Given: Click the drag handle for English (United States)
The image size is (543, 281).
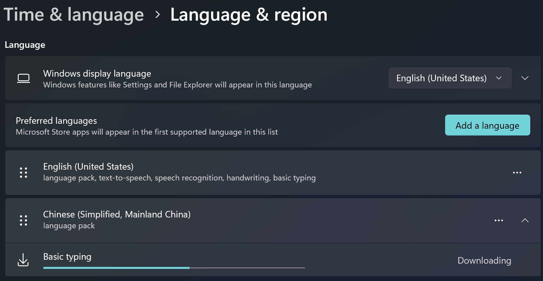Looking at the screenshot, I should [x=24, y=173].
